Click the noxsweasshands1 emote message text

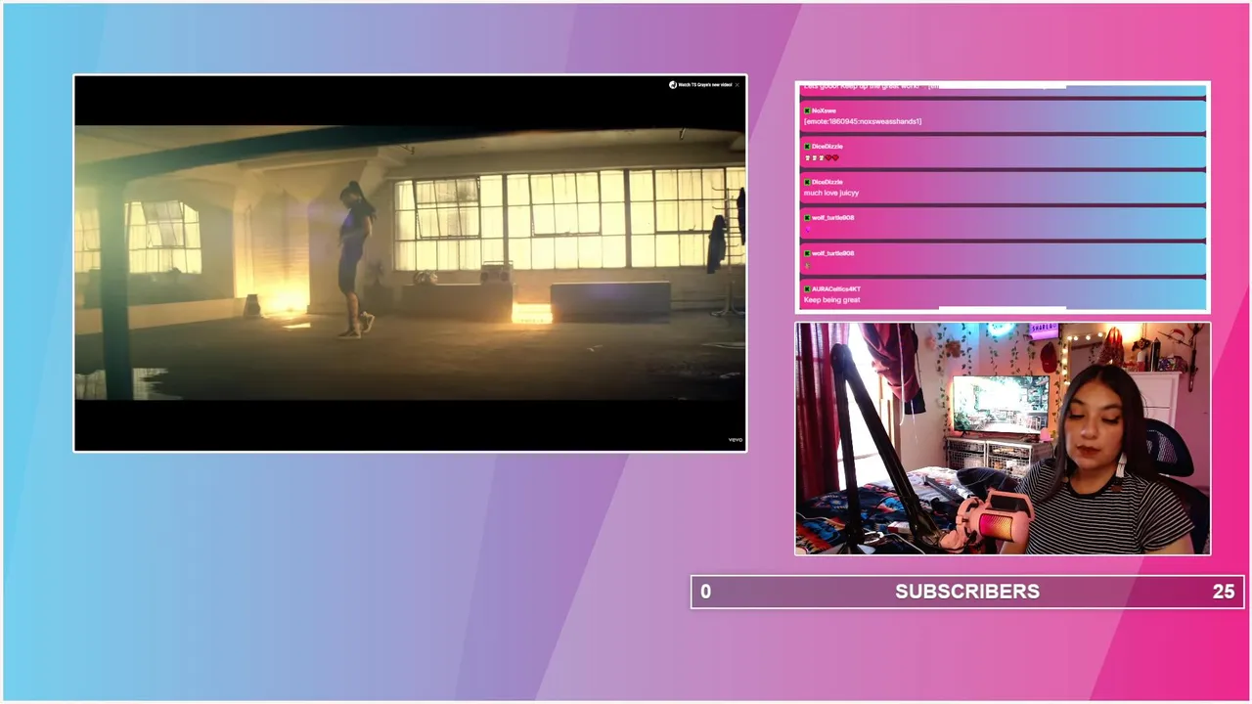863,121
